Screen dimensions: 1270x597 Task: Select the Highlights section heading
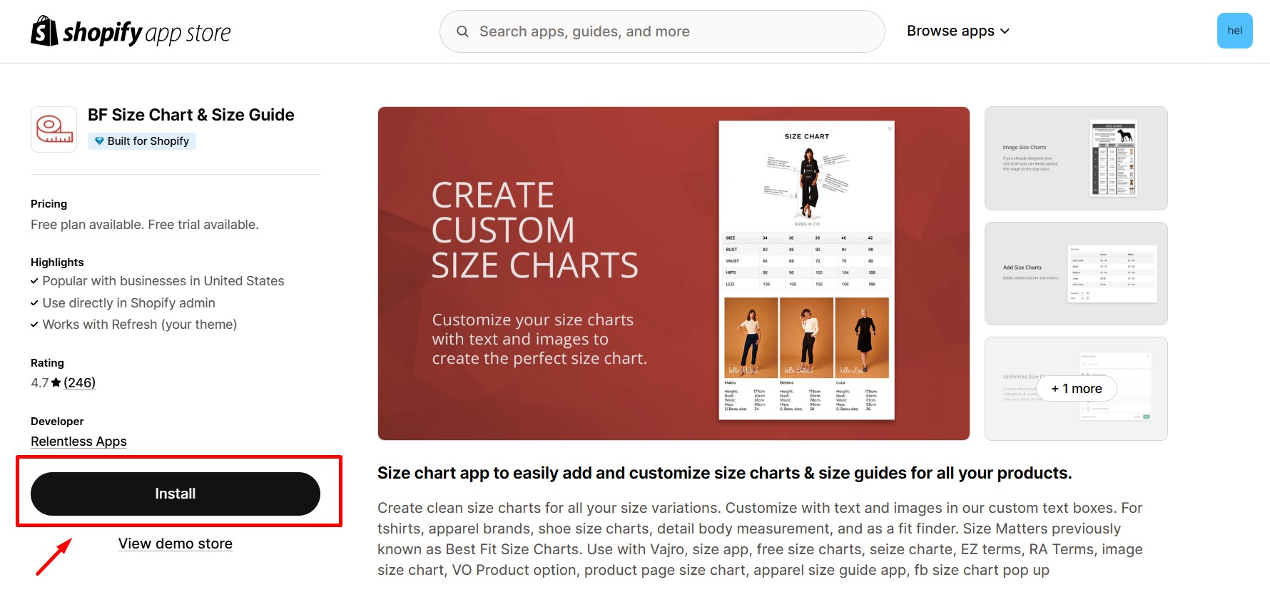click(57, 262)
